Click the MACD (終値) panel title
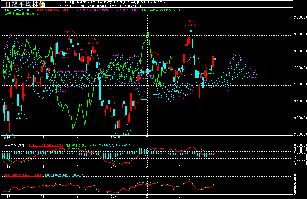The width and height of the screenshot is (307, 199). [x=15, y=145]
